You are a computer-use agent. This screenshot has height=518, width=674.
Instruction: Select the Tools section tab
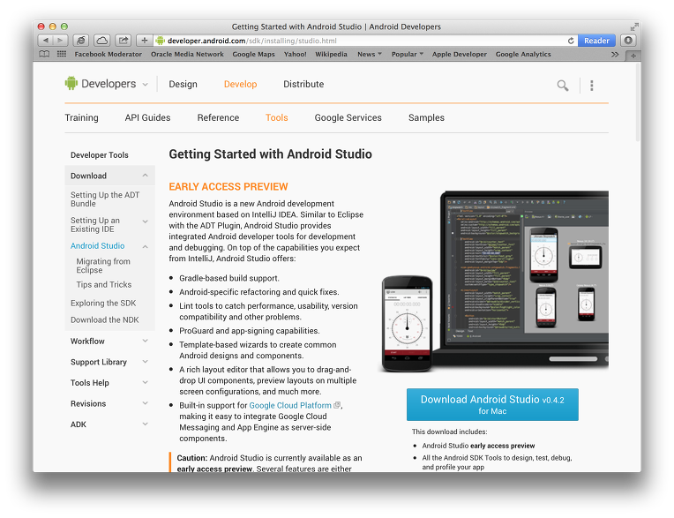[276, 117]
